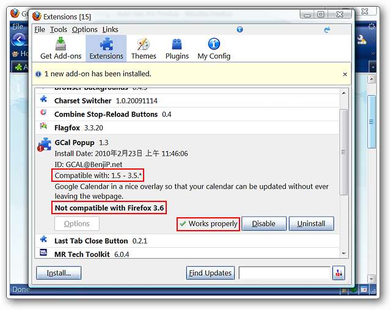Click the notification info icon
The width and height of the screenshot is (391, 310).
[x=38, y=74]
